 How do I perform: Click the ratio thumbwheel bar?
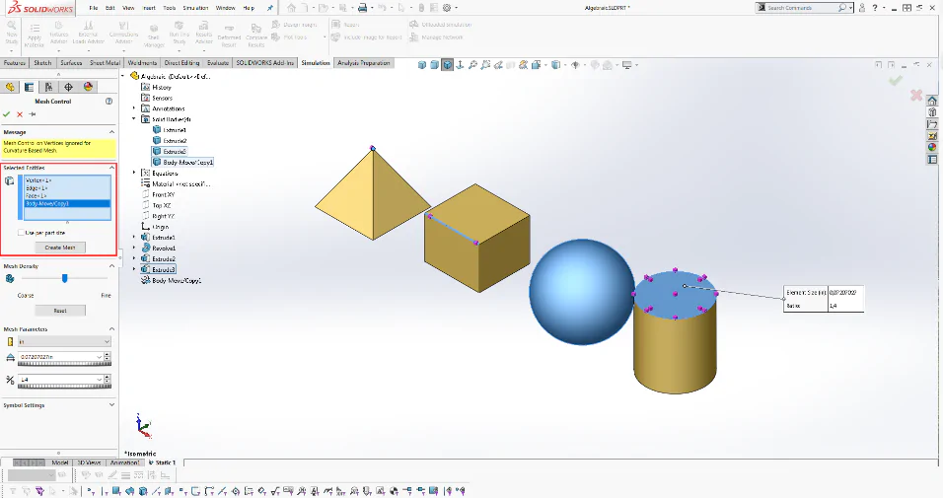(64, 387)
